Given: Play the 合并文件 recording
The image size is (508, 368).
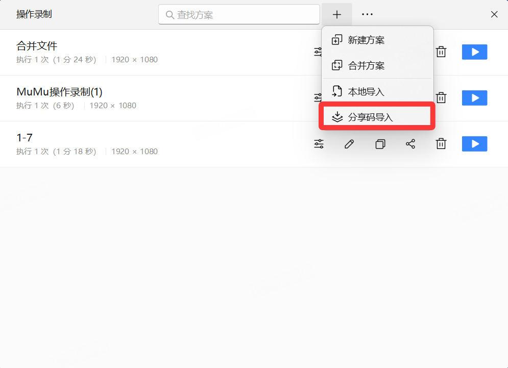Looking at the screenshot, I should (475, 52).
